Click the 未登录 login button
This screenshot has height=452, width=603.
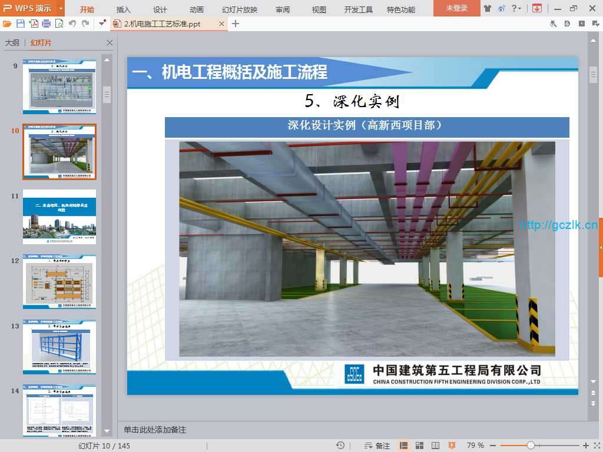456,8
